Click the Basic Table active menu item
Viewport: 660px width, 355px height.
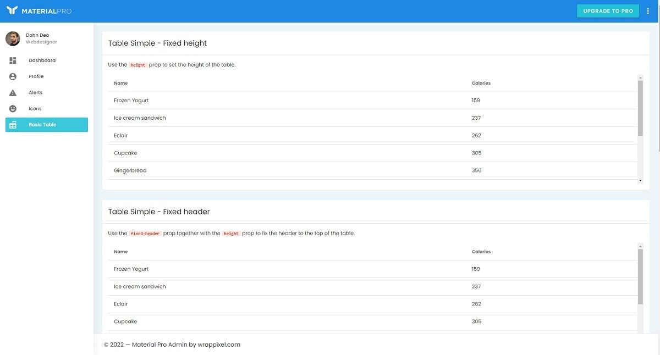pyautogui.click(x=42, y=124)
